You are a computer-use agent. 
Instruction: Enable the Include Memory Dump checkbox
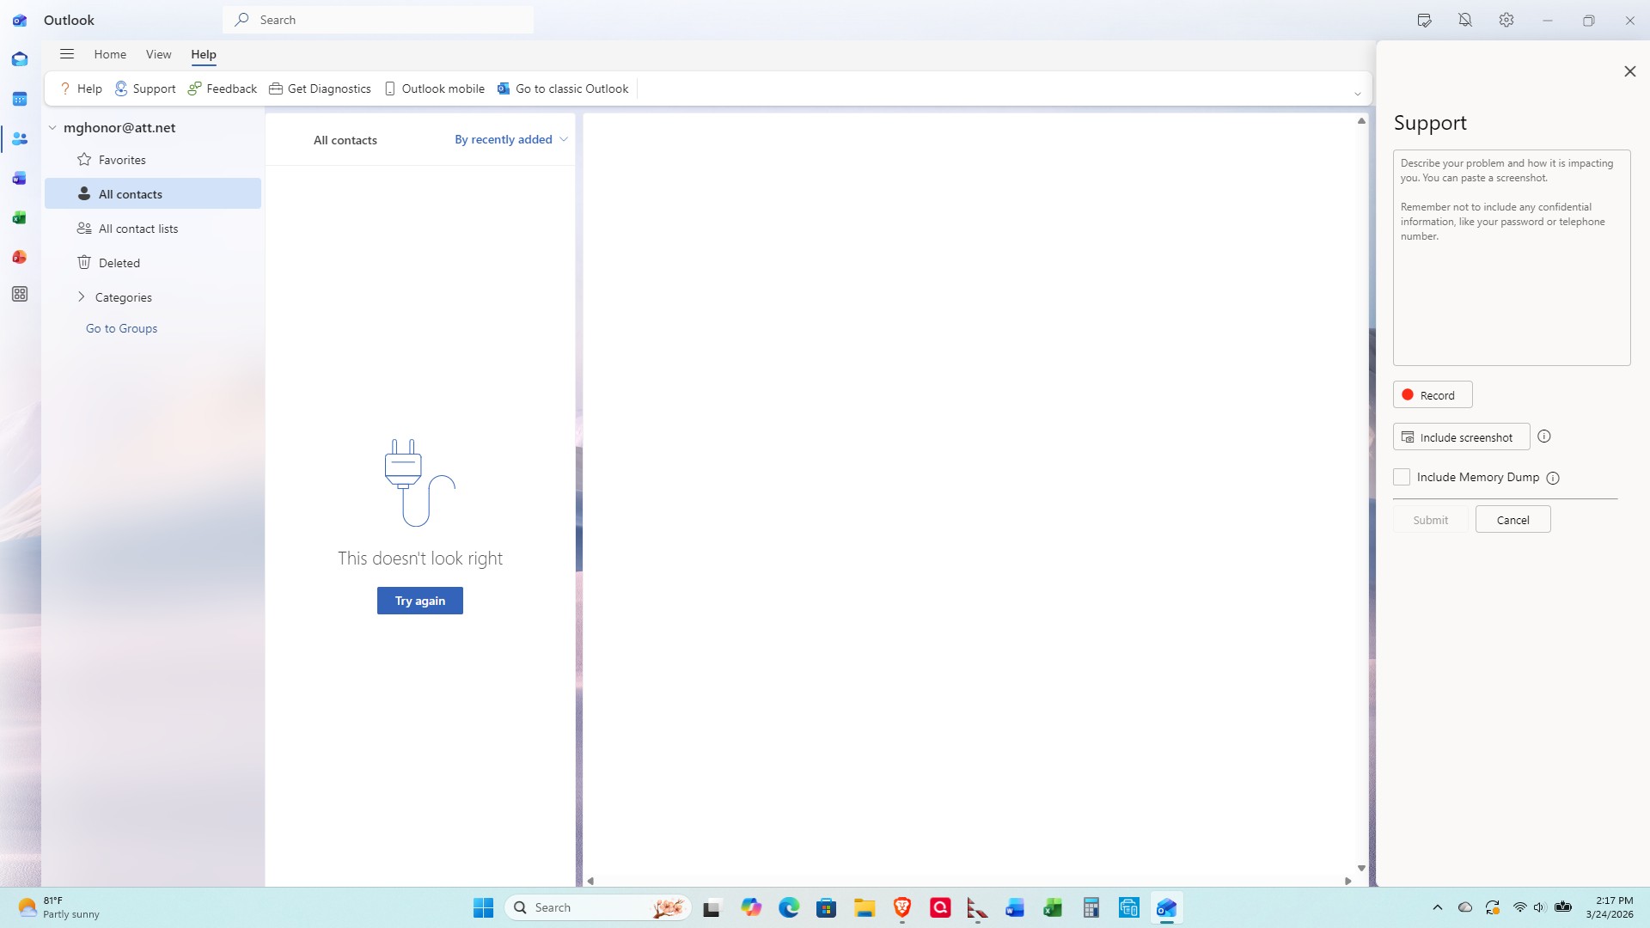coord(1402,477)
